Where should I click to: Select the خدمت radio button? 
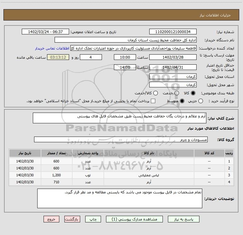pos(177,93)
